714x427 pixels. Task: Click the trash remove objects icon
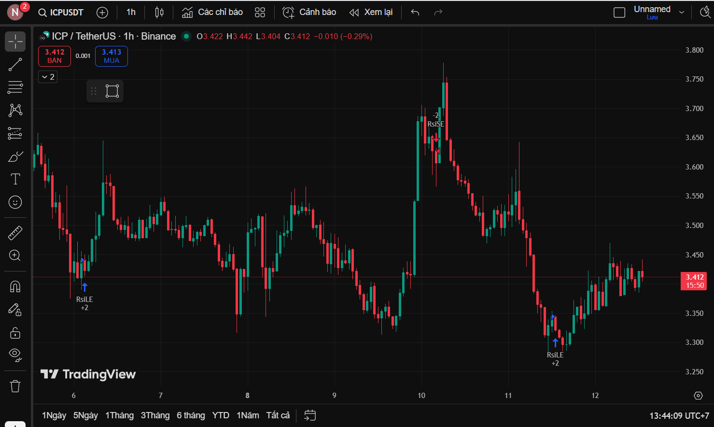pos(15,386)
